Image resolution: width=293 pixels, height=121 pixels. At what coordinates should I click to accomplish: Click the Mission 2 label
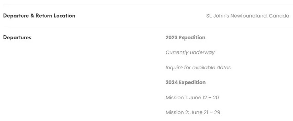(177, 112)
